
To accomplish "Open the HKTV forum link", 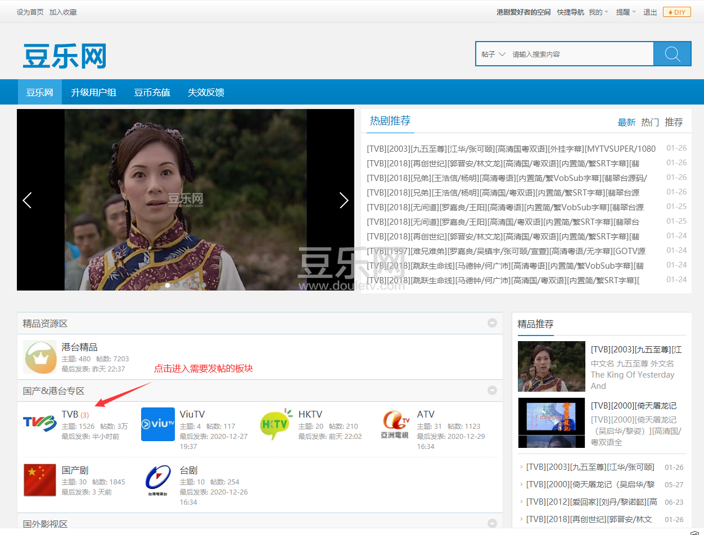I will (x=310, y=414).
